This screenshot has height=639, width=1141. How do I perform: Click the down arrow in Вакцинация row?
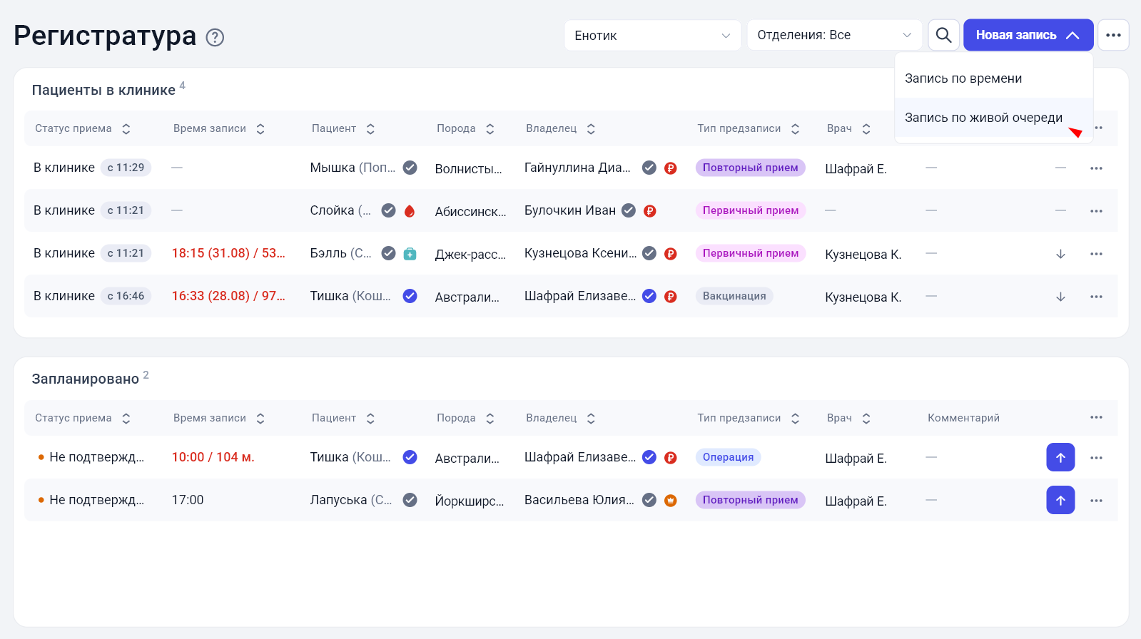(1060, 297)
